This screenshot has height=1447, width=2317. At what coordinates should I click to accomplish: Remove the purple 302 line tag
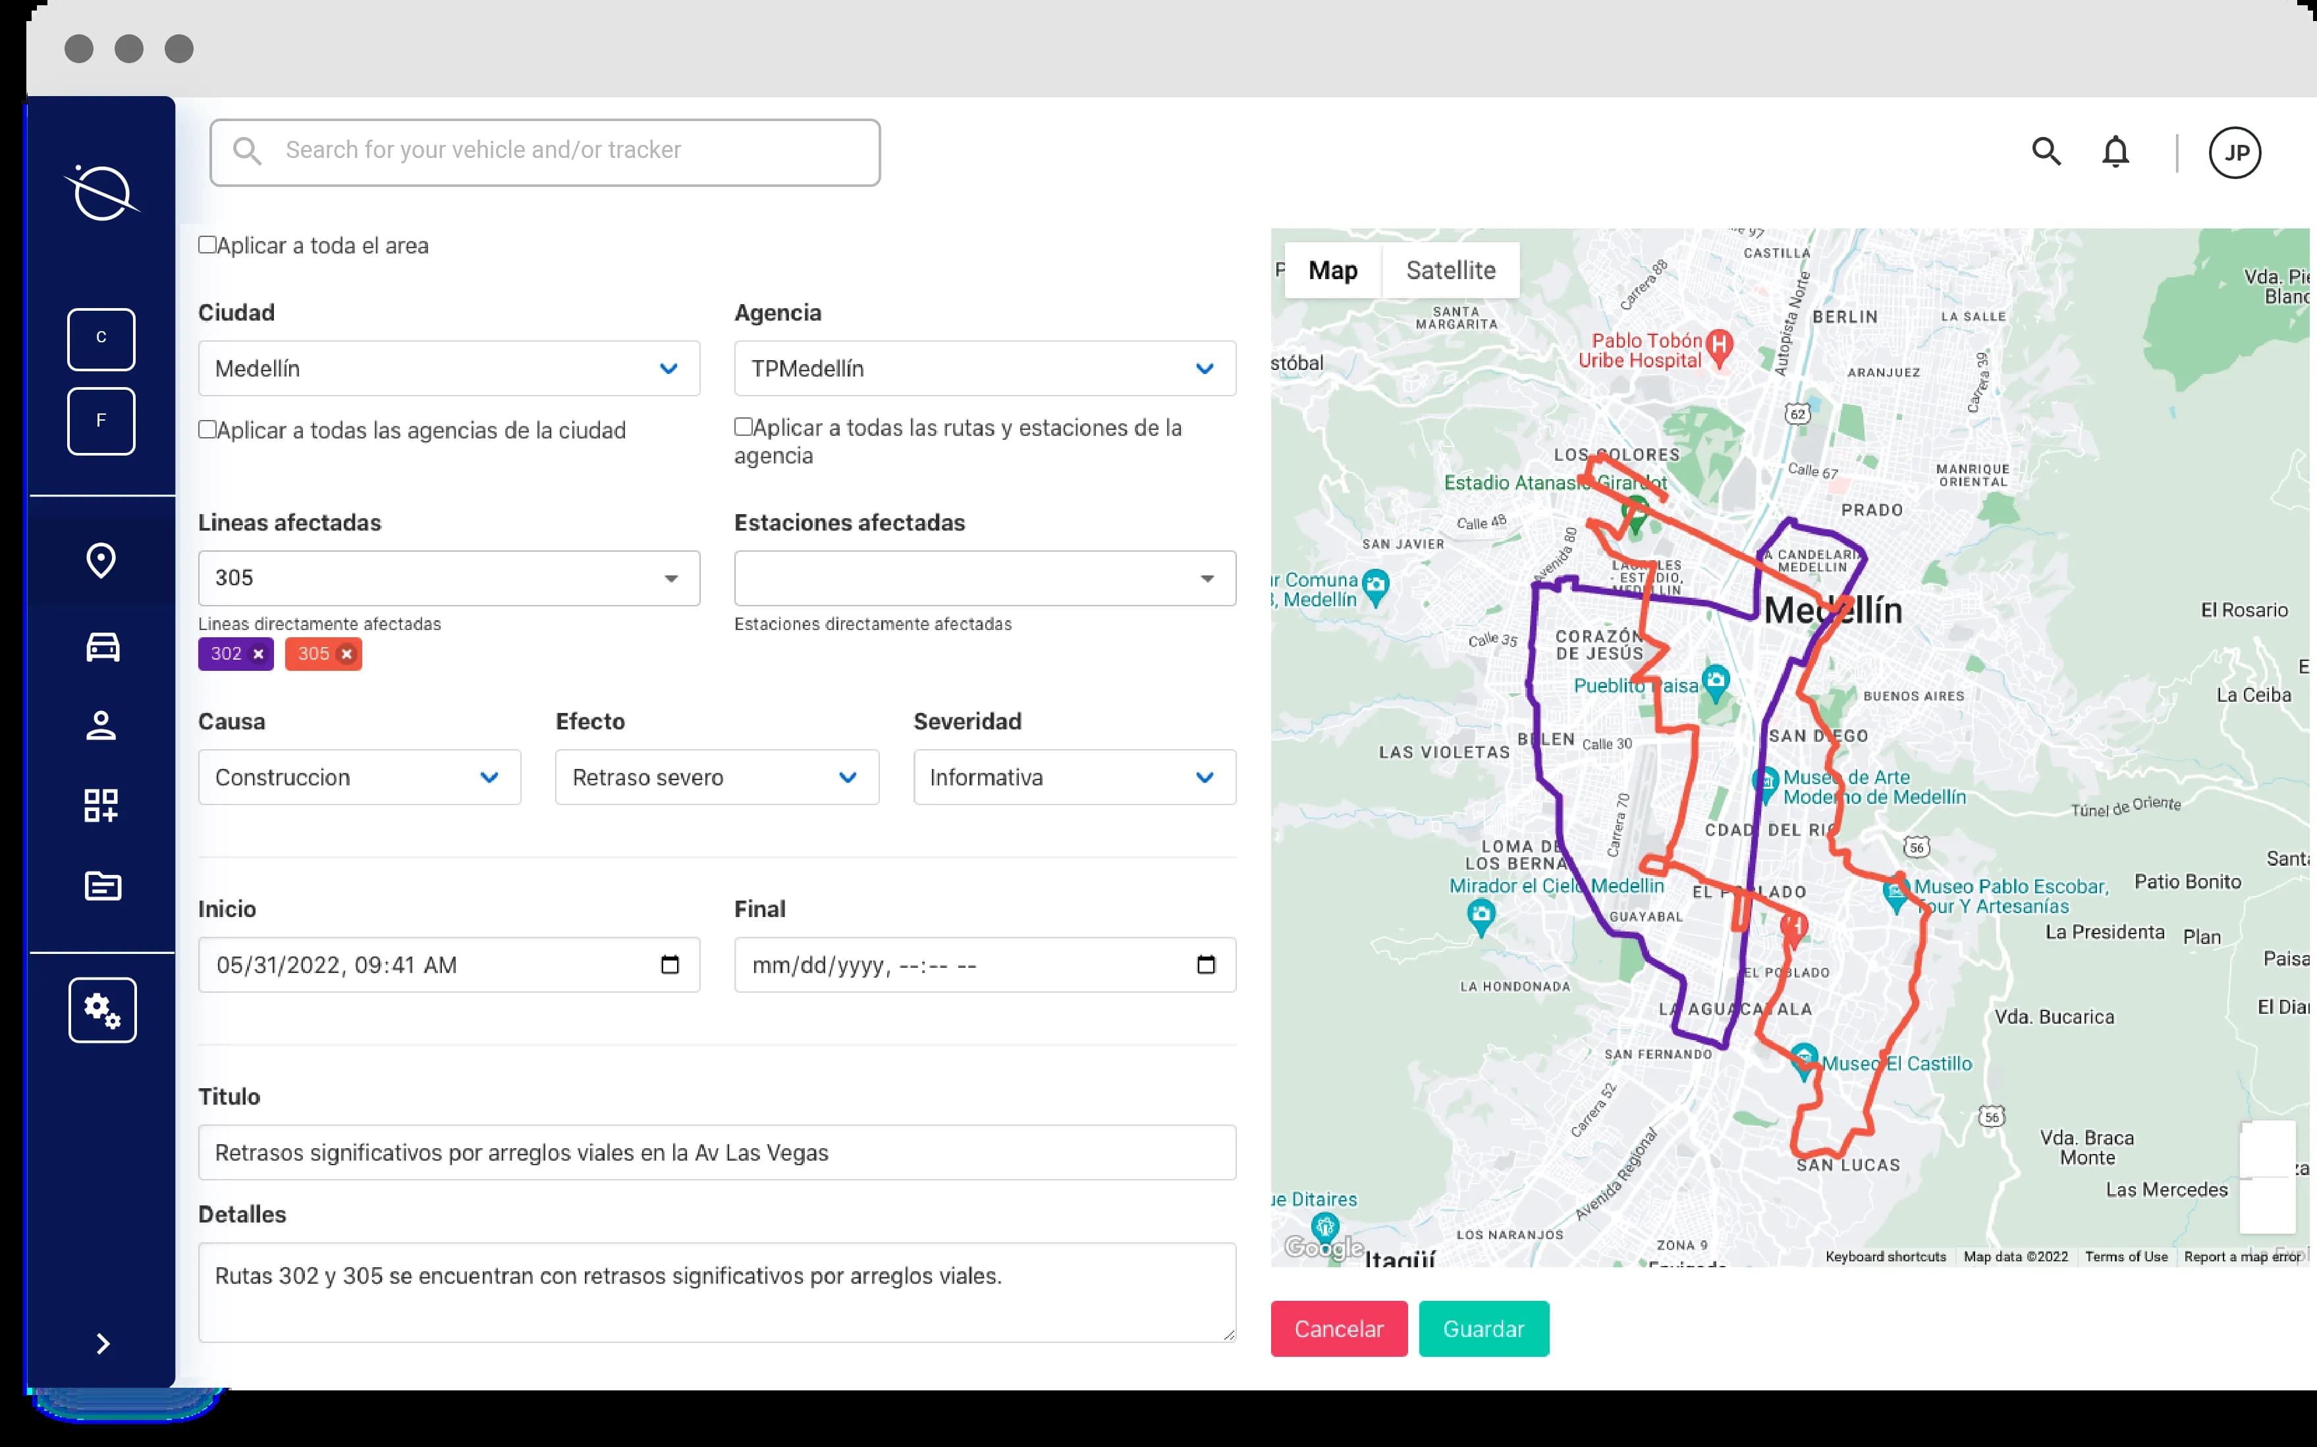click(259, 654)
